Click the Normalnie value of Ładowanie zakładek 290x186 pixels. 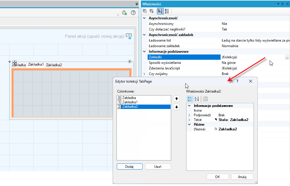point(230,46)
